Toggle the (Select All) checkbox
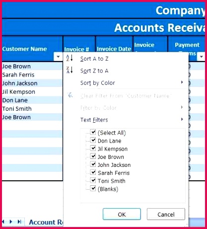This screenshot has width=207, height=229. pos(93,132)
